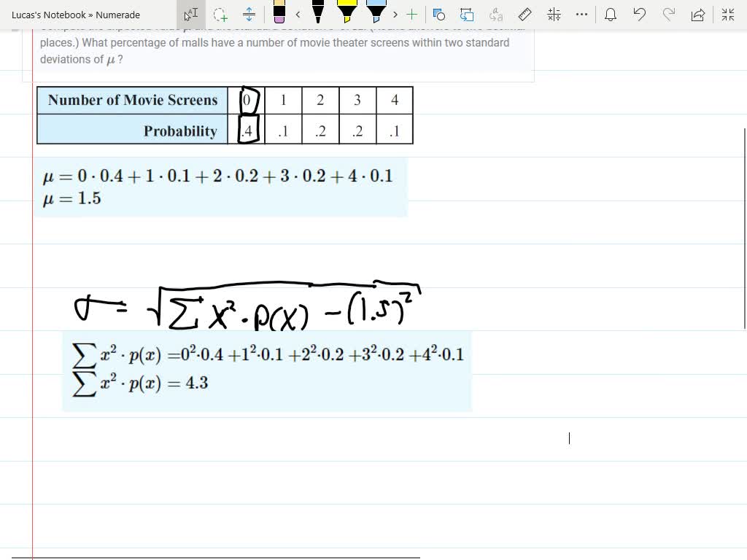This screenshot has height=560, width=747.
Task: Open the Shapes tool
Action: pyautogui.click(x=438, y=15)
